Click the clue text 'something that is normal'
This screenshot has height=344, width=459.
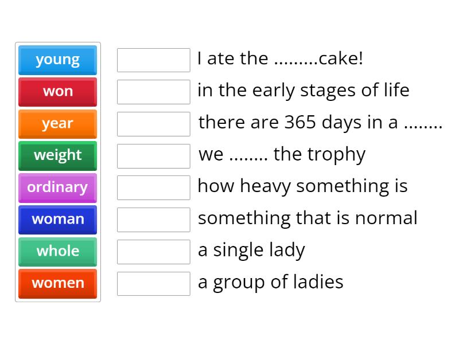coord(308,218)
